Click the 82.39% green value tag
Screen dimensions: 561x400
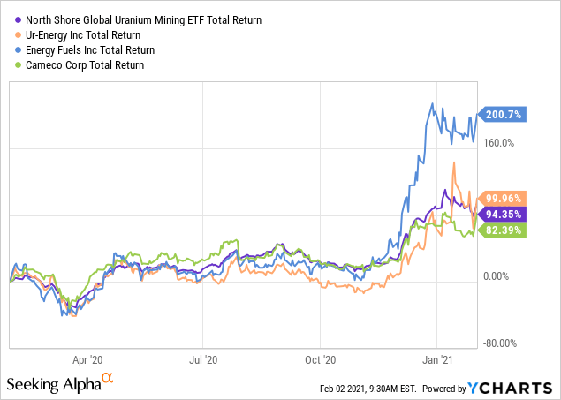[503, 230]
